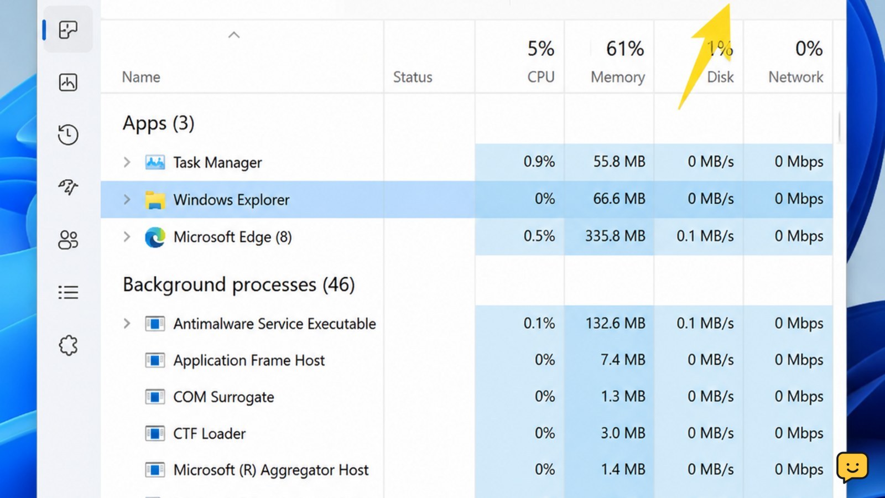
Task: Expand the Microsoft Edge (8) process group
Action: [127, 237]
